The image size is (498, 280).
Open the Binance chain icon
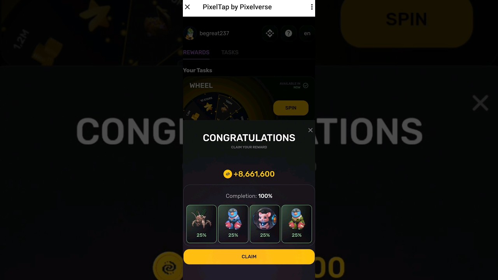click(270, 33)
